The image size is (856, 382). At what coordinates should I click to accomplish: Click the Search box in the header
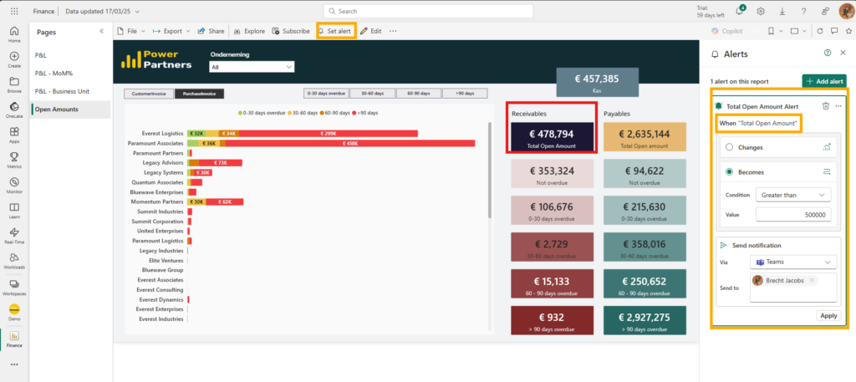tap(428, 11)
